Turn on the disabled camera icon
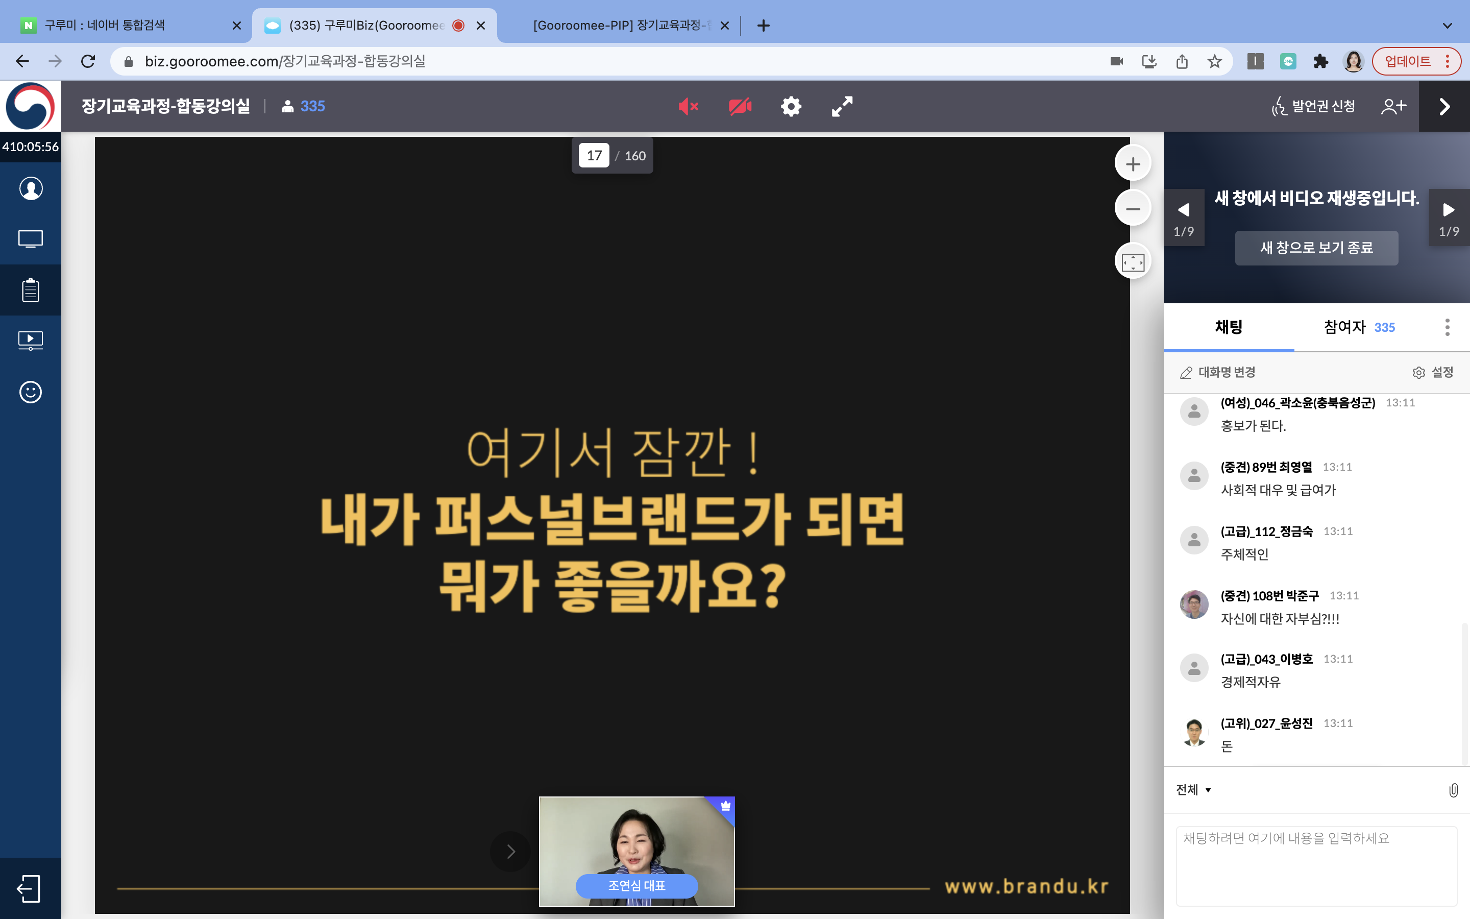 coord(740,106)
